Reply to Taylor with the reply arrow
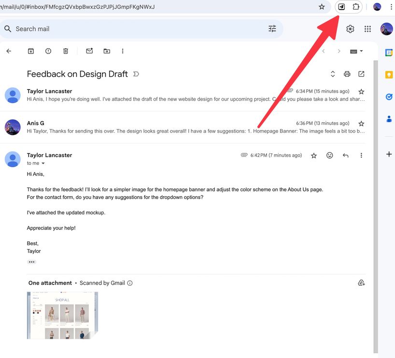This screenshot has height=358, width=395. [x=346, y=155]
